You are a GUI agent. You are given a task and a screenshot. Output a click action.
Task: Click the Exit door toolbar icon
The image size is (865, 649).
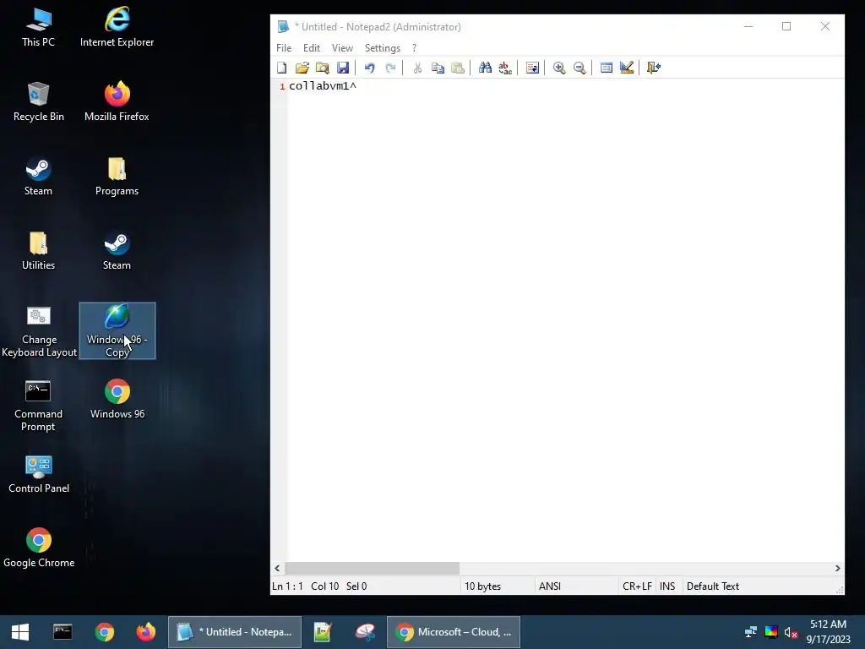pyautogui.click(x=654, y=68)
